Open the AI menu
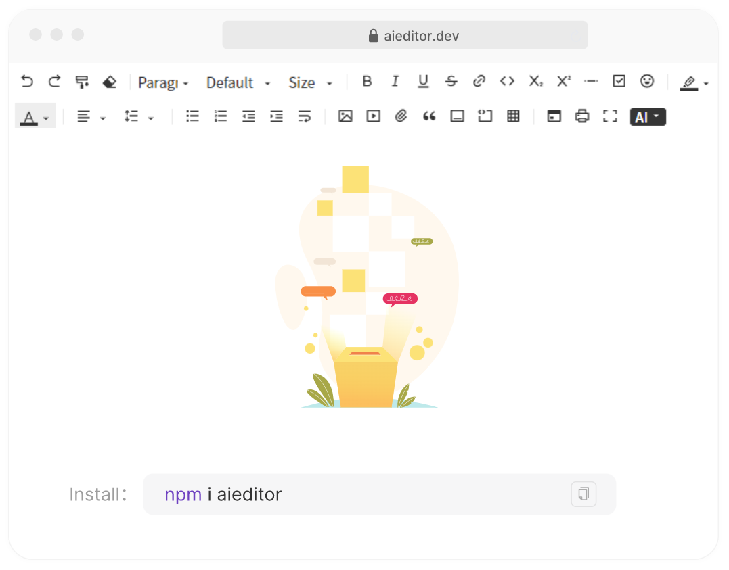Image resolution: width=729 pixels, height=570 pixels. 648,117
